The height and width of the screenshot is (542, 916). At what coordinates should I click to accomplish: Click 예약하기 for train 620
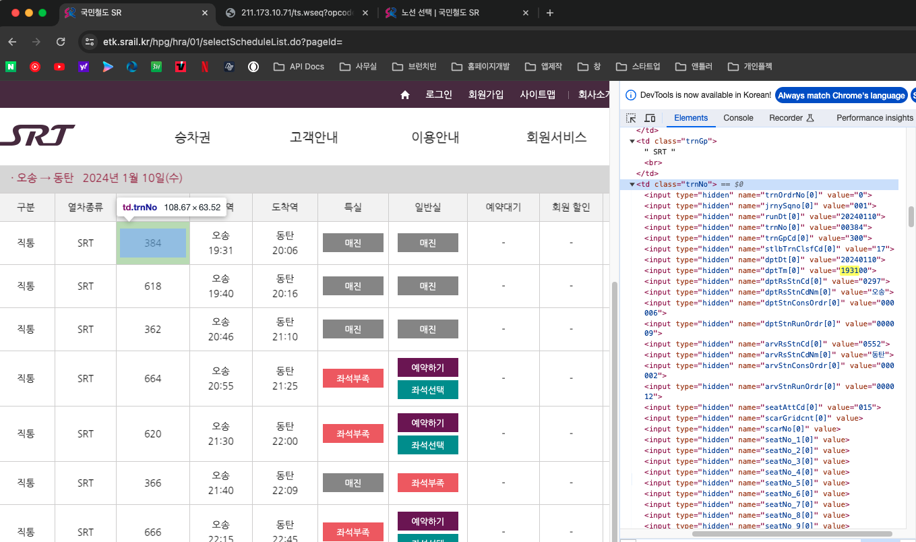[x=428, y=423]
